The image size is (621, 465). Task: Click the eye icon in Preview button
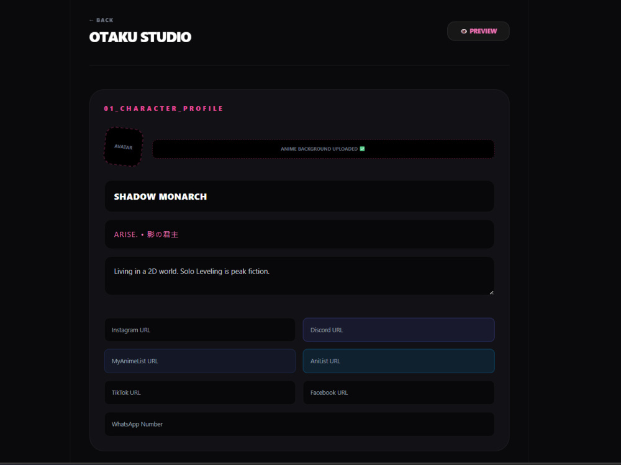click(464, 31)
